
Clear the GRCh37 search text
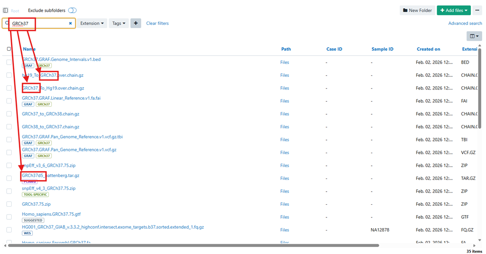coord(70,23)
